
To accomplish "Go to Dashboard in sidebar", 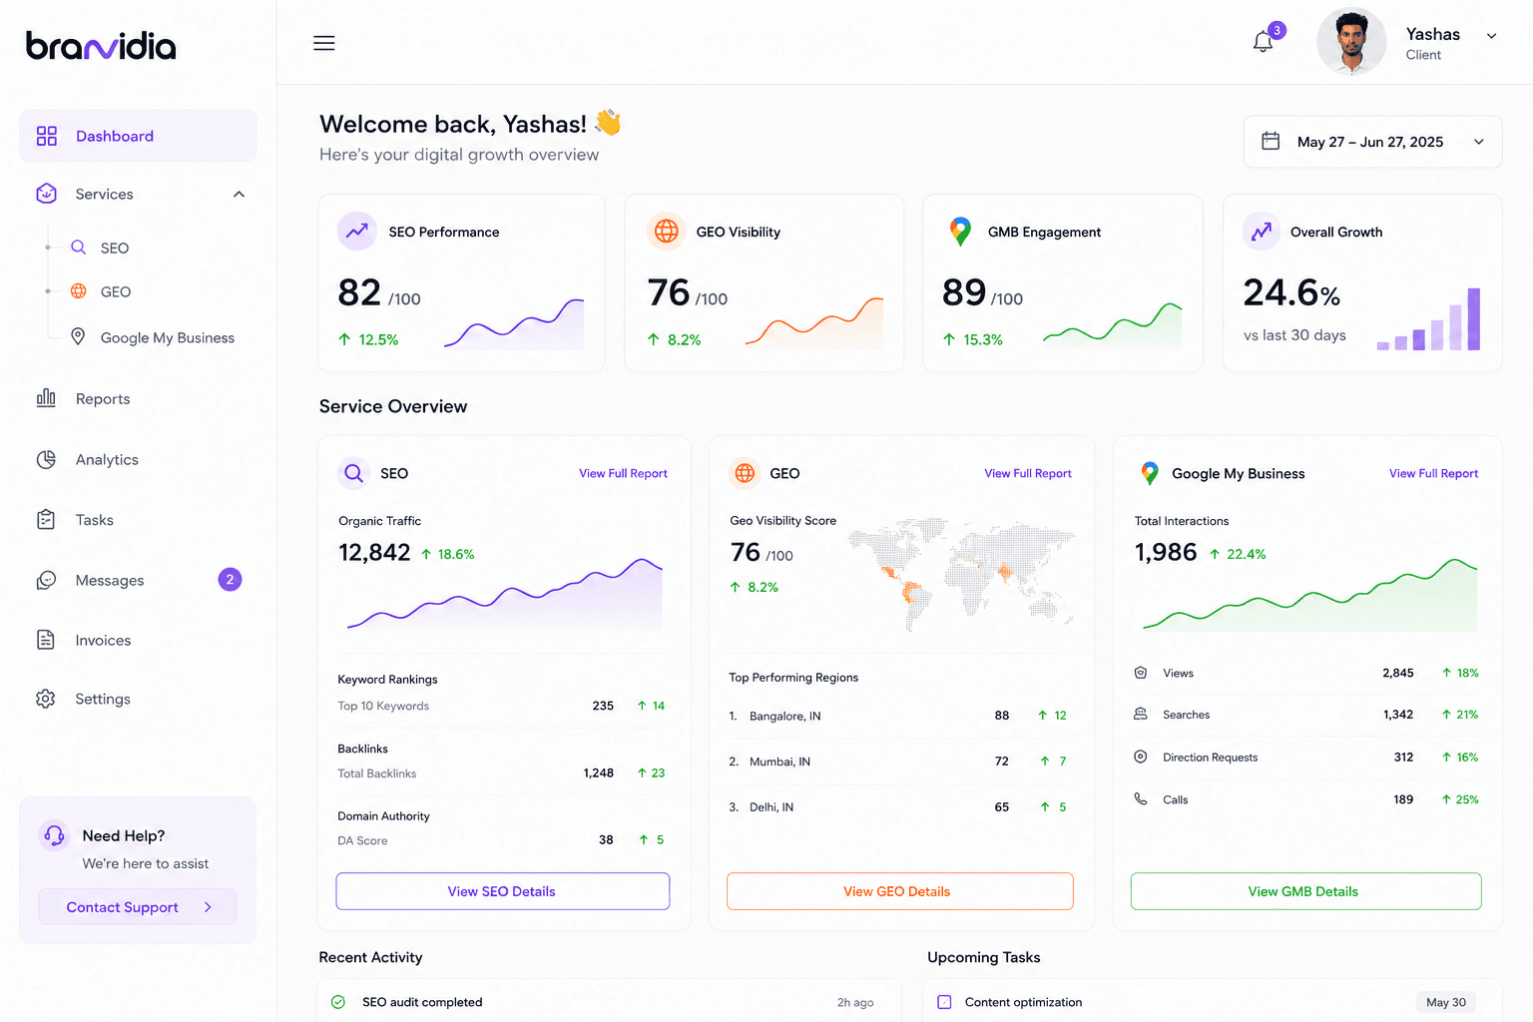I will click(138, 136).
